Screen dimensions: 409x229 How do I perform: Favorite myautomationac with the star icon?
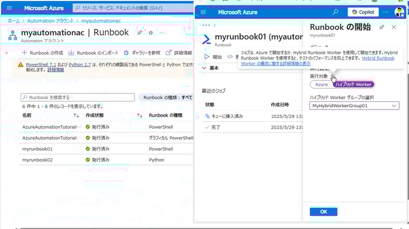tap(151, 33)
